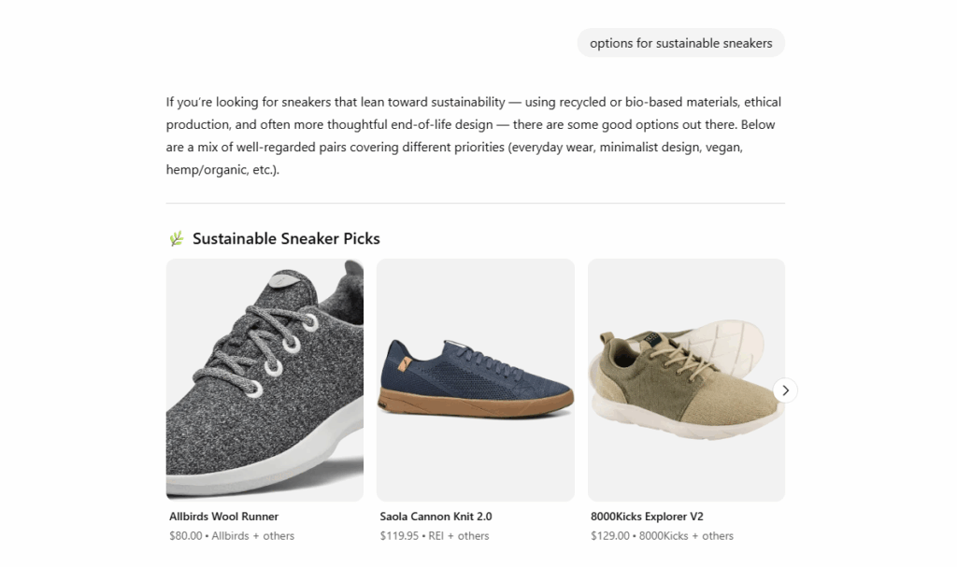Open the 8000Kicks Explorer V2 product image
The height and width of the screenshot is (567, 957).
click(685, 379)
